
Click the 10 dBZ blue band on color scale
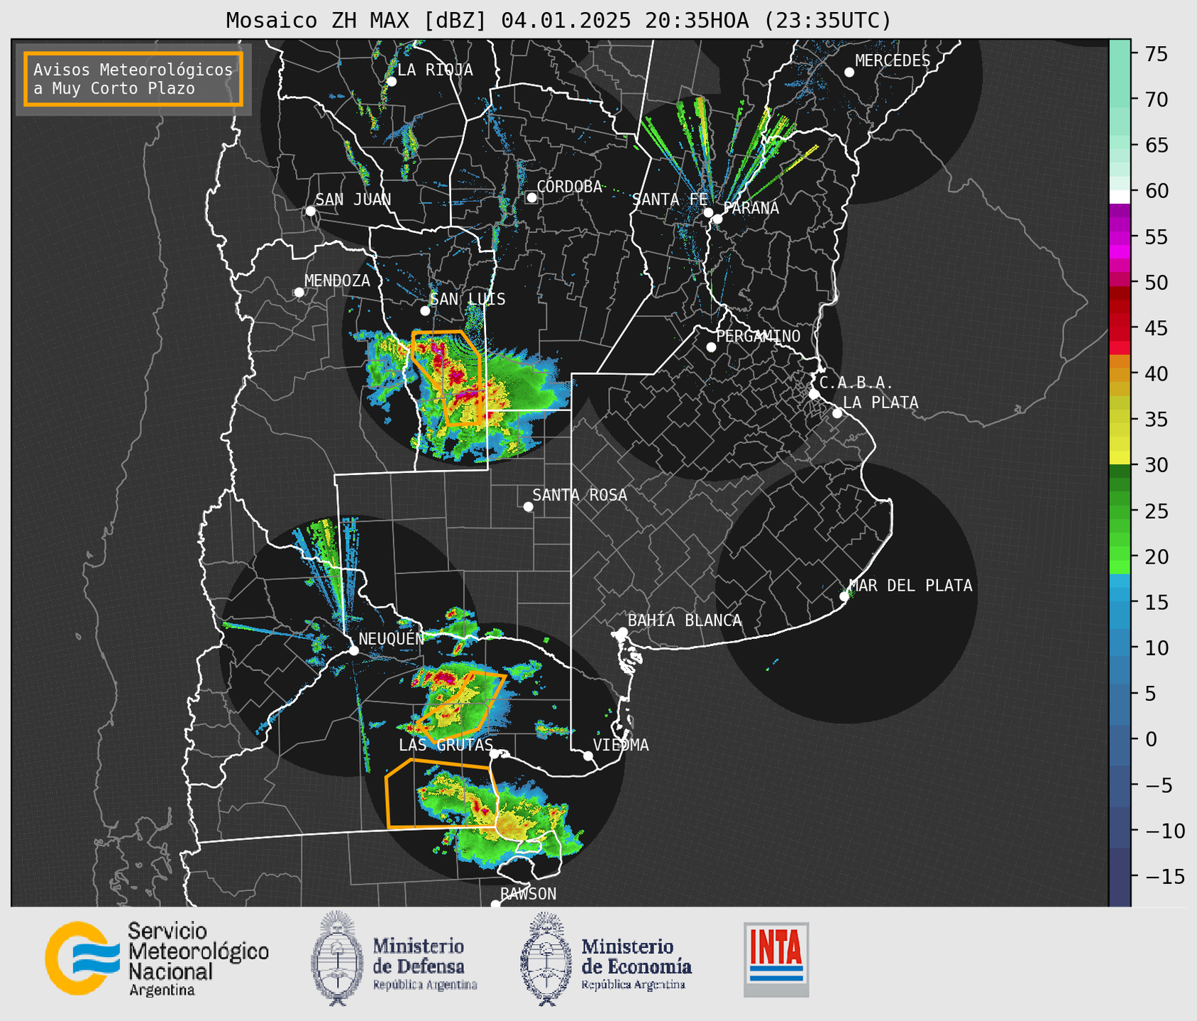(x=1120, y=648)
